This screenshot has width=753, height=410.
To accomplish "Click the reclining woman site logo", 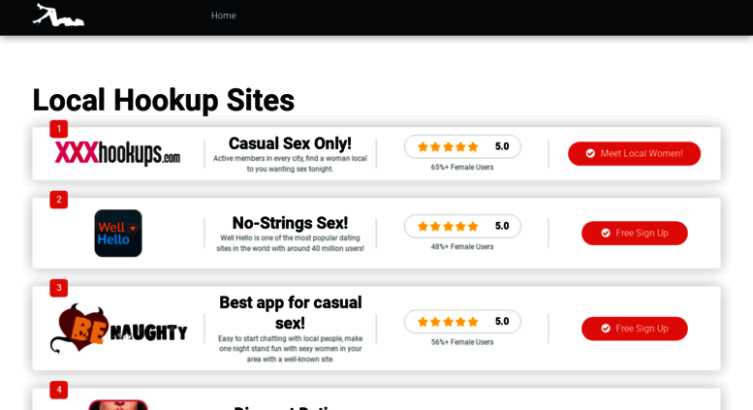I will tap(58, 15).
